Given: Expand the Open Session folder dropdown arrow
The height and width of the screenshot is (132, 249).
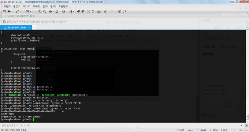Looking at the screenshot, I should (x=12, y=11).
